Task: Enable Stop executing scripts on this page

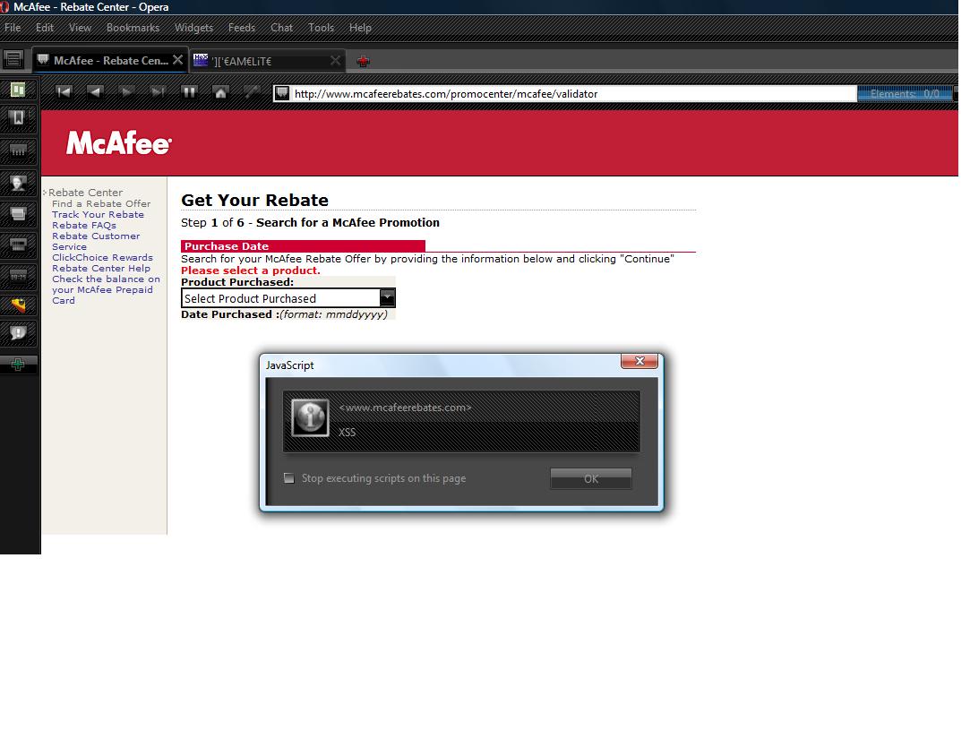Action: pos(289,477)
